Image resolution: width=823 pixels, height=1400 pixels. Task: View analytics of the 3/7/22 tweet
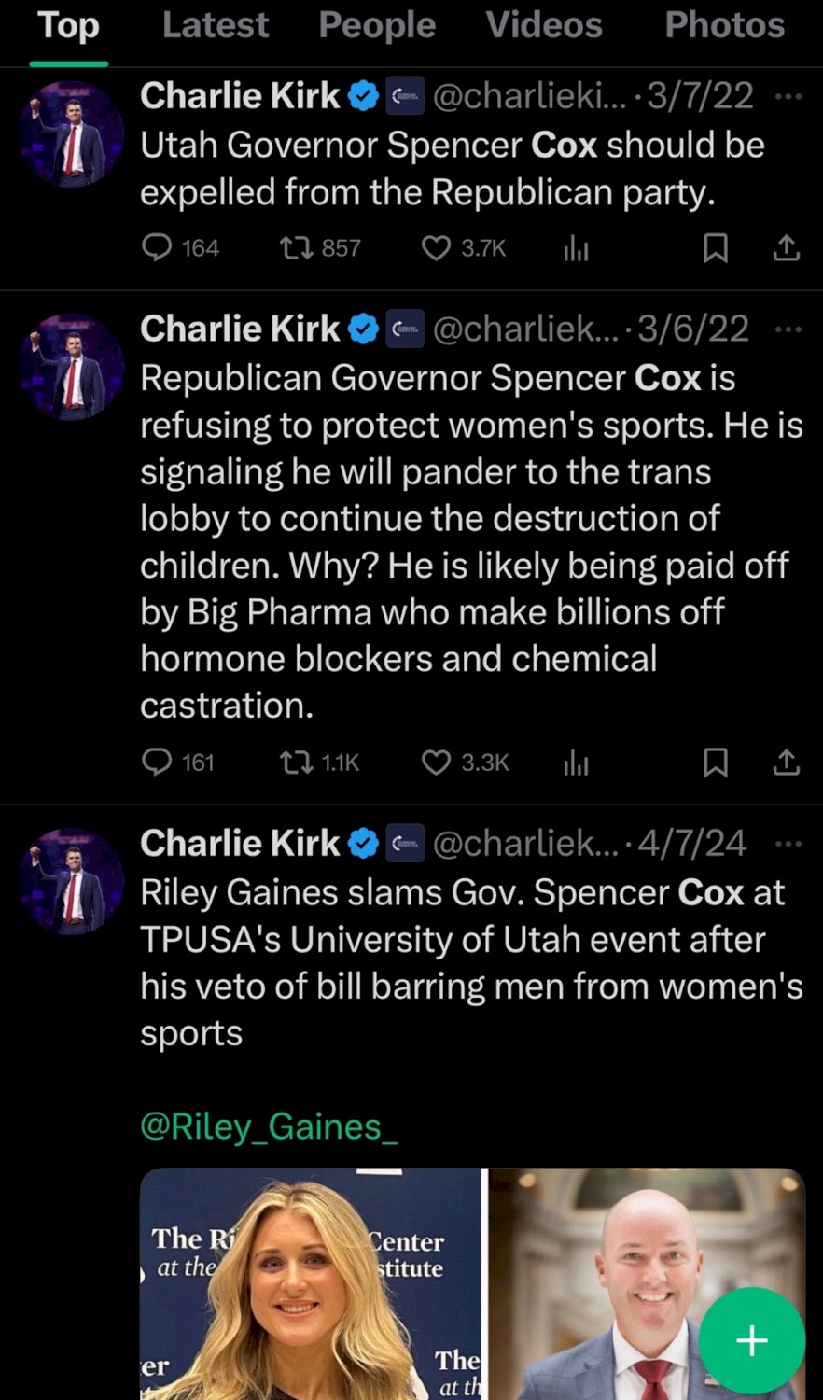[576, 248]
